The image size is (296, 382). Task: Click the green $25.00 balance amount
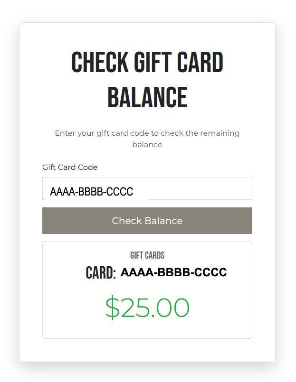(x=147, y=307)
